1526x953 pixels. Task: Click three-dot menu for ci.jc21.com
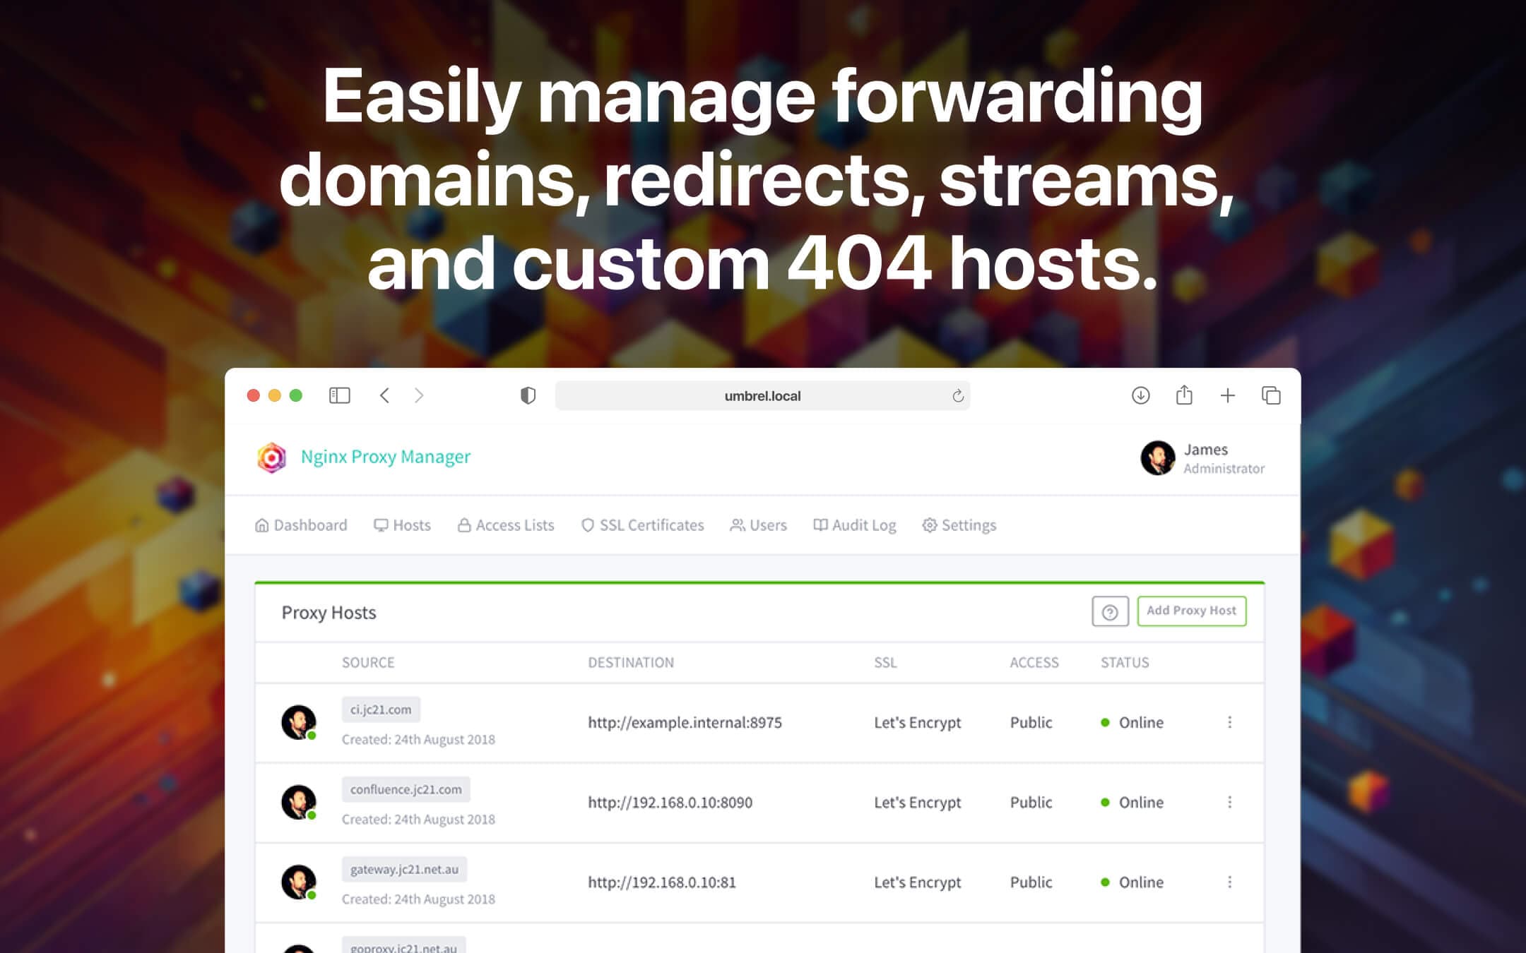point(1229,722)
